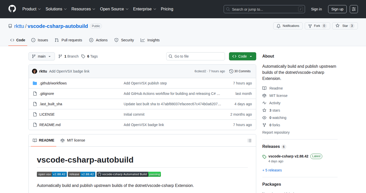Click the scale icon beside MIT license sidebar
This screenshot has width=366, height=193.
264,96
